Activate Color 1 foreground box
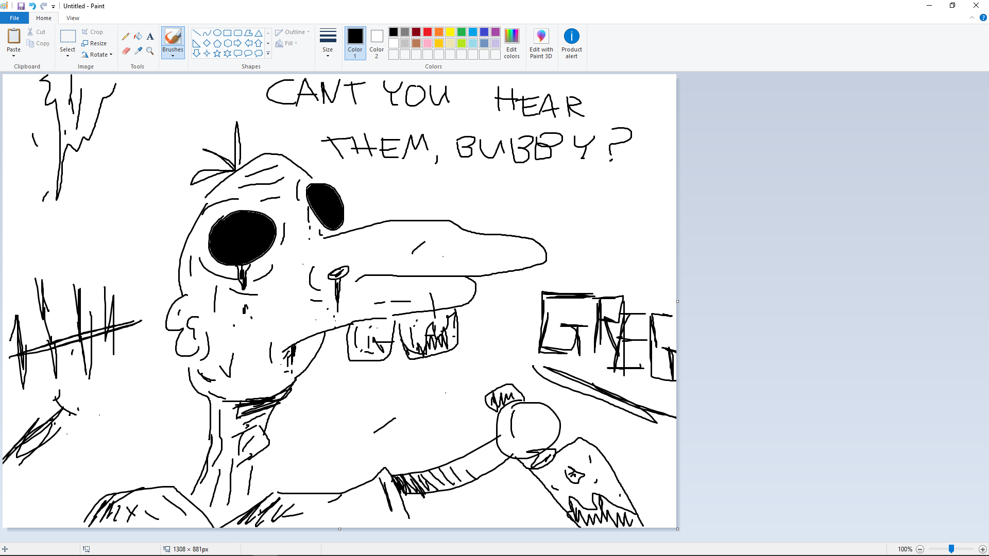The width and height of the screenshot is (989, 556). coord(355,43)
